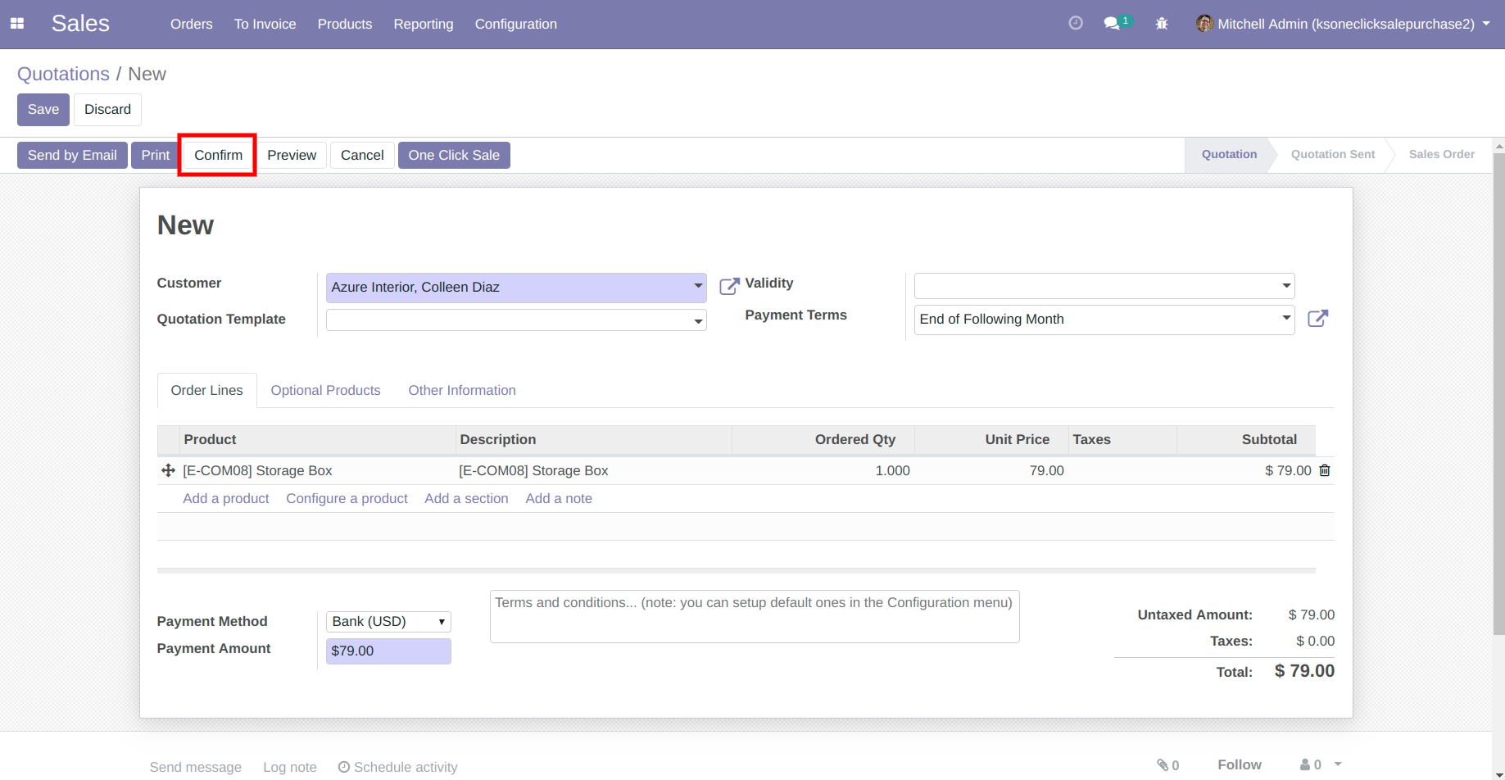Open payment terms external link icon
1505x780 pixels.
(1317, 319)
